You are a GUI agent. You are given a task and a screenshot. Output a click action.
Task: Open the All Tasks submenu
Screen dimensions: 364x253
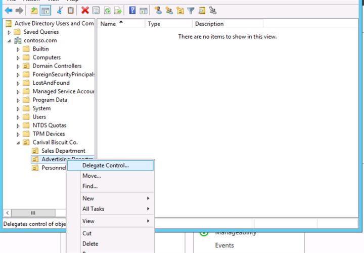[x=94, y=209]
